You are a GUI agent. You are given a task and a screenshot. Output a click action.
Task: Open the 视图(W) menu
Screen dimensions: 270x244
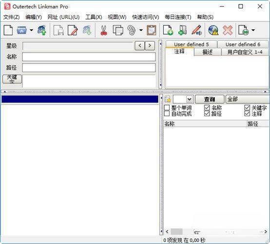click(x=117, y=17)
